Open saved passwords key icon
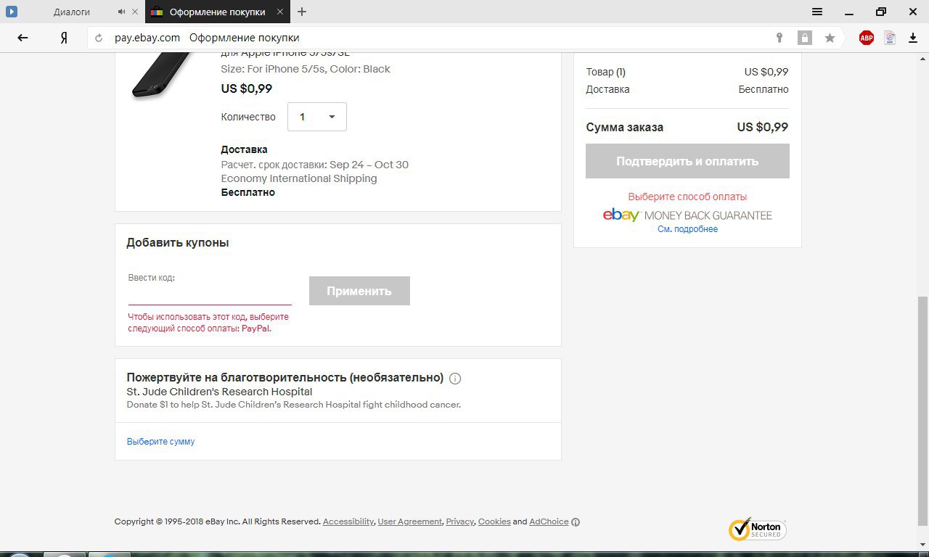929x557 pixels. [x=779, y=38]
